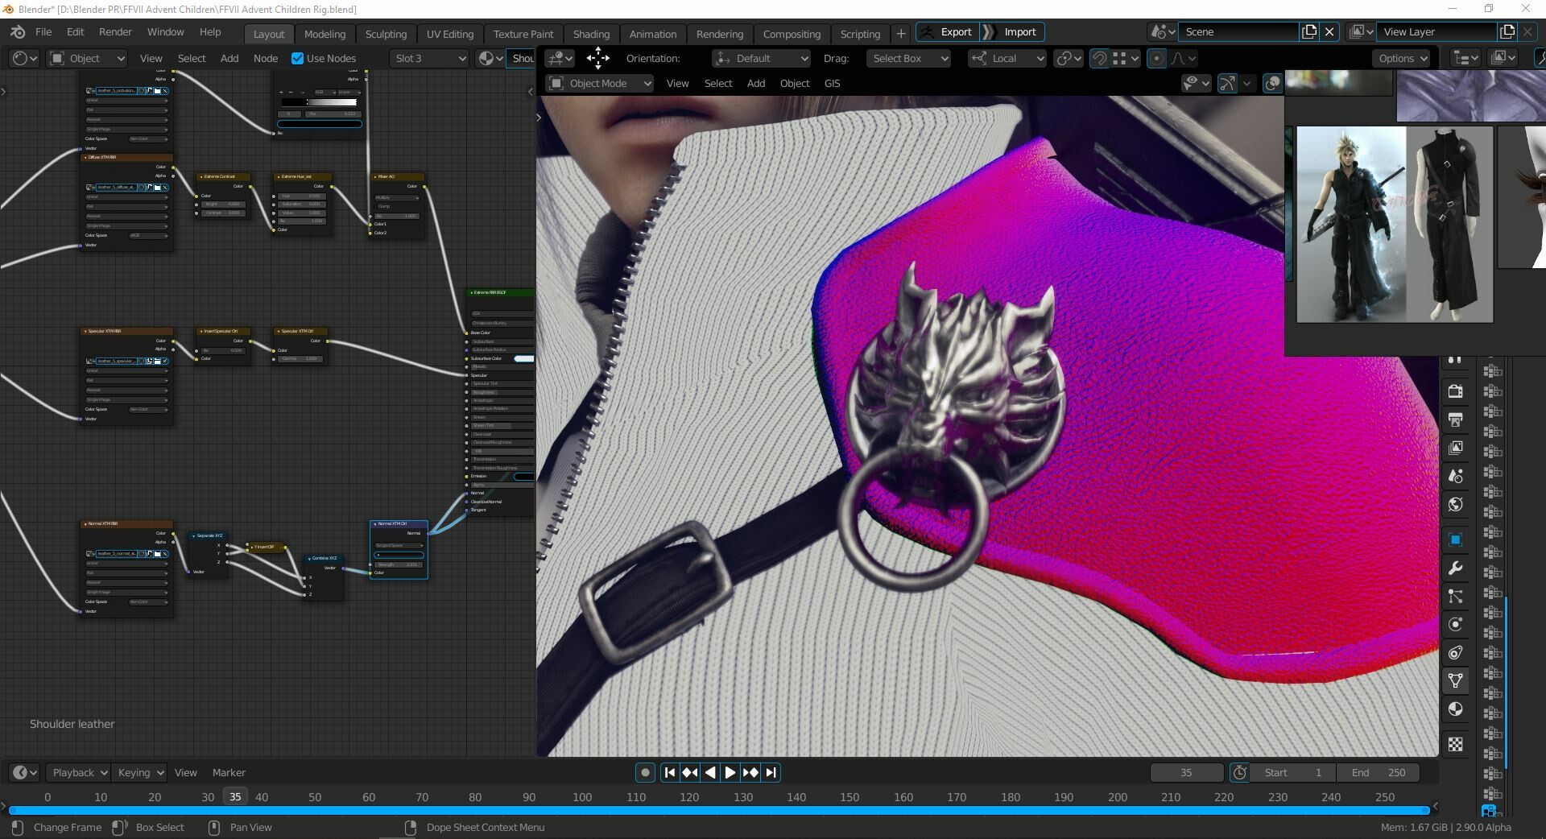Open the Playback popover
The height and width of the screenshot is (839, 1546).
77,772
